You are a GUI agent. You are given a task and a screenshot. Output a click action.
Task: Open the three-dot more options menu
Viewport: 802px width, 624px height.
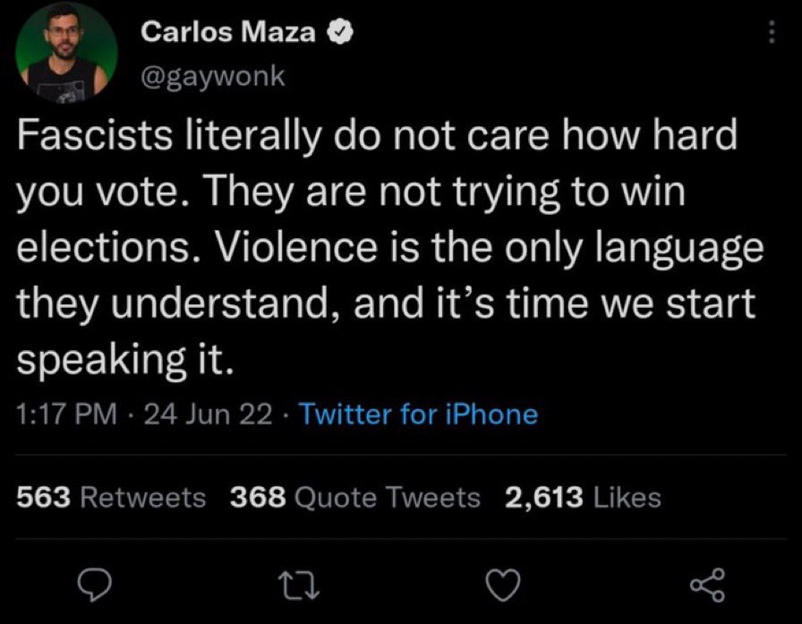[772, 32]
